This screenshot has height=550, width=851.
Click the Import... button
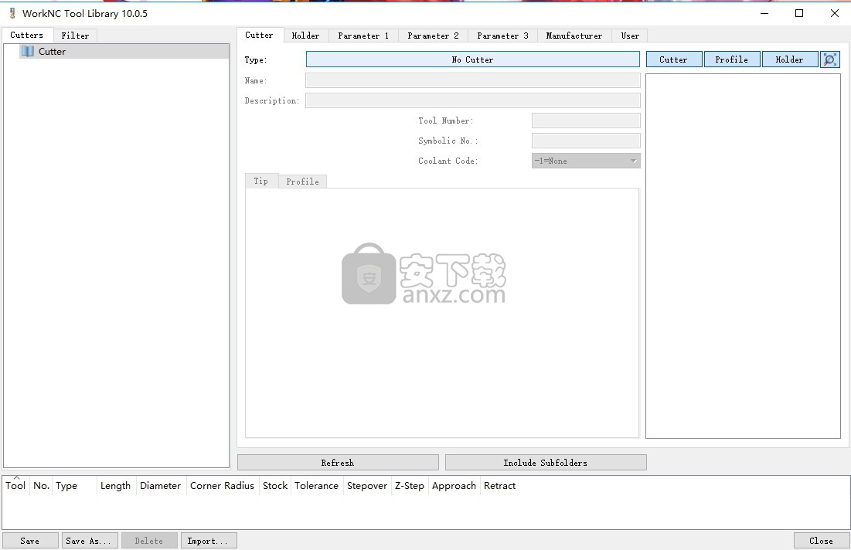[208, 541]
